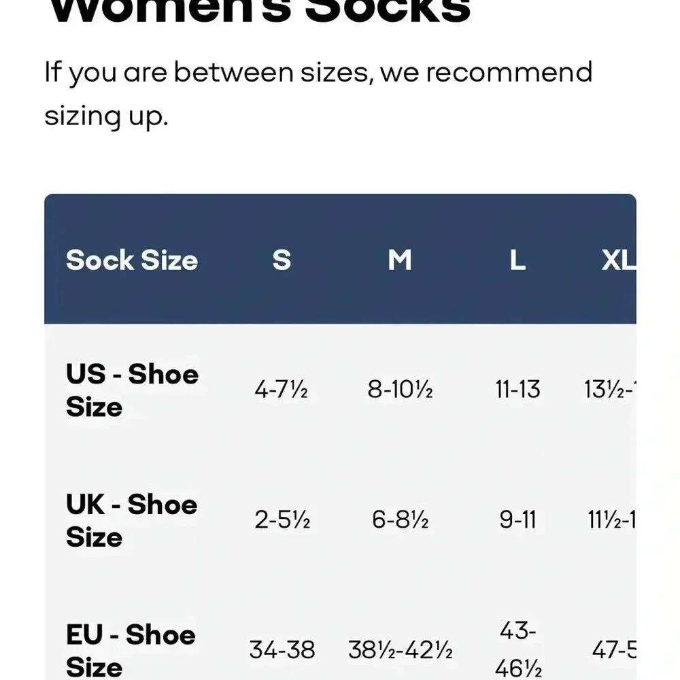Click the EU small value 34-38
This screenshot has width=680, height=680.
coord(282,649)
